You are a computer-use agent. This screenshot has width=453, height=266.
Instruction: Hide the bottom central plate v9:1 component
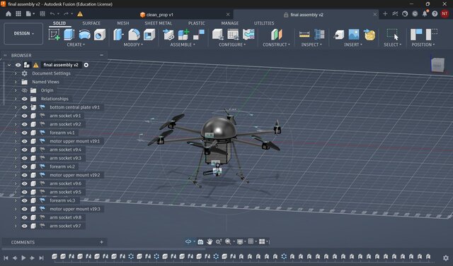pos(25,107)
